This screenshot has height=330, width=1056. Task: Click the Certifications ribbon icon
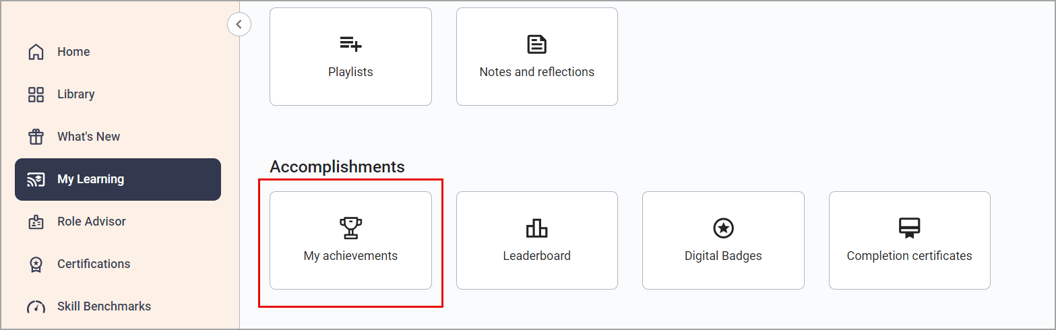tap(36, 264)
